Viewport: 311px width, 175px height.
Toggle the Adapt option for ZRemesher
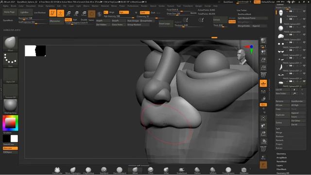68,19
